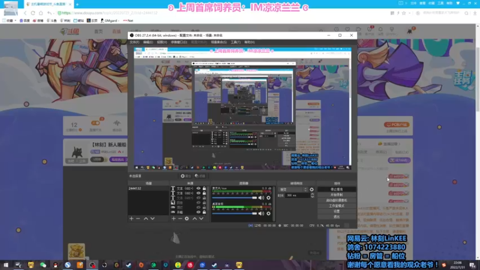The height and width of the screenshot is (270, 480).
Task: Move source up in Sources panel
Action: point(194,218)
